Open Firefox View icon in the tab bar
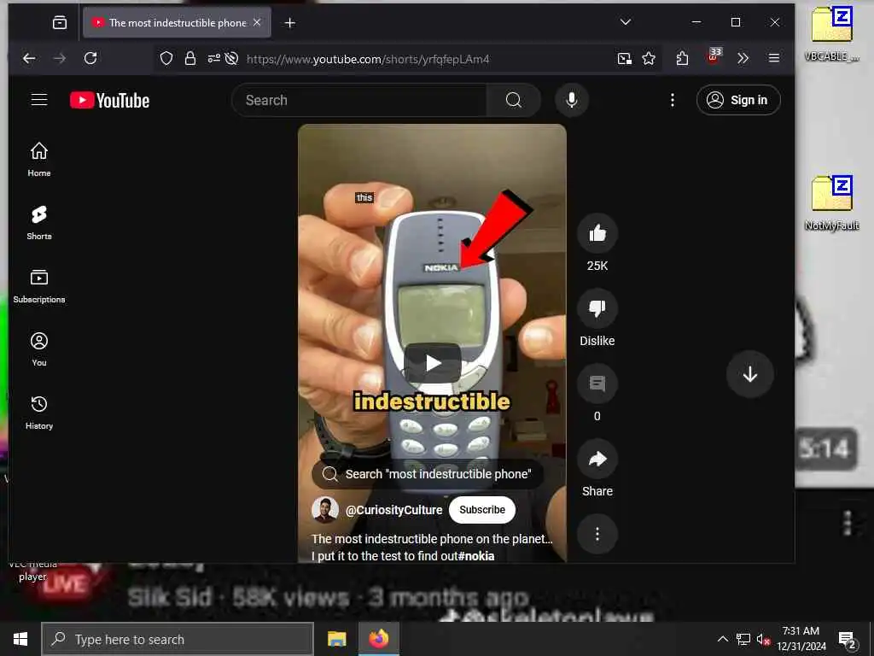This screenshot has width=874, height=656. [x=60, y=22]
